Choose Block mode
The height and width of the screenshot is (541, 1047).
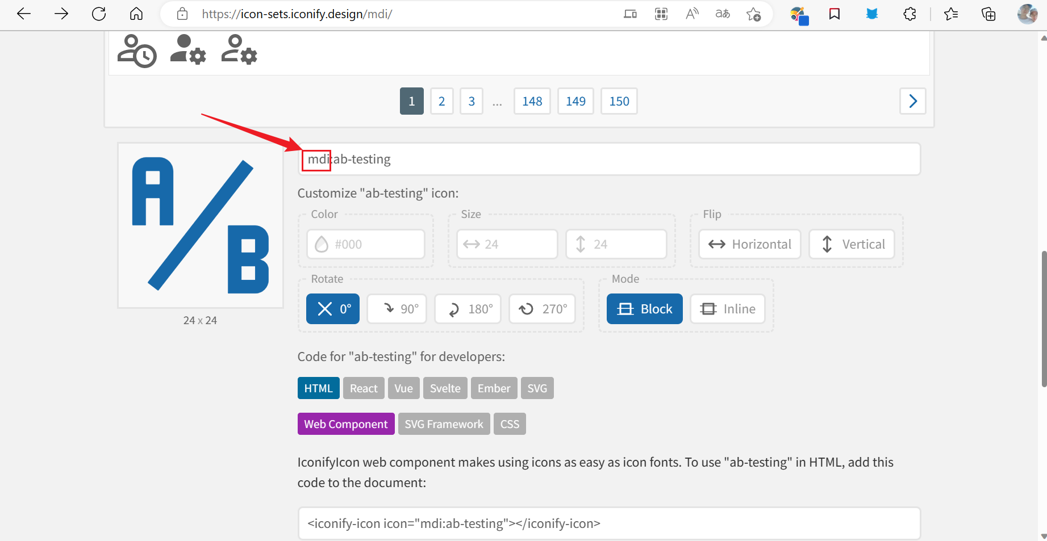coord(645,309)
